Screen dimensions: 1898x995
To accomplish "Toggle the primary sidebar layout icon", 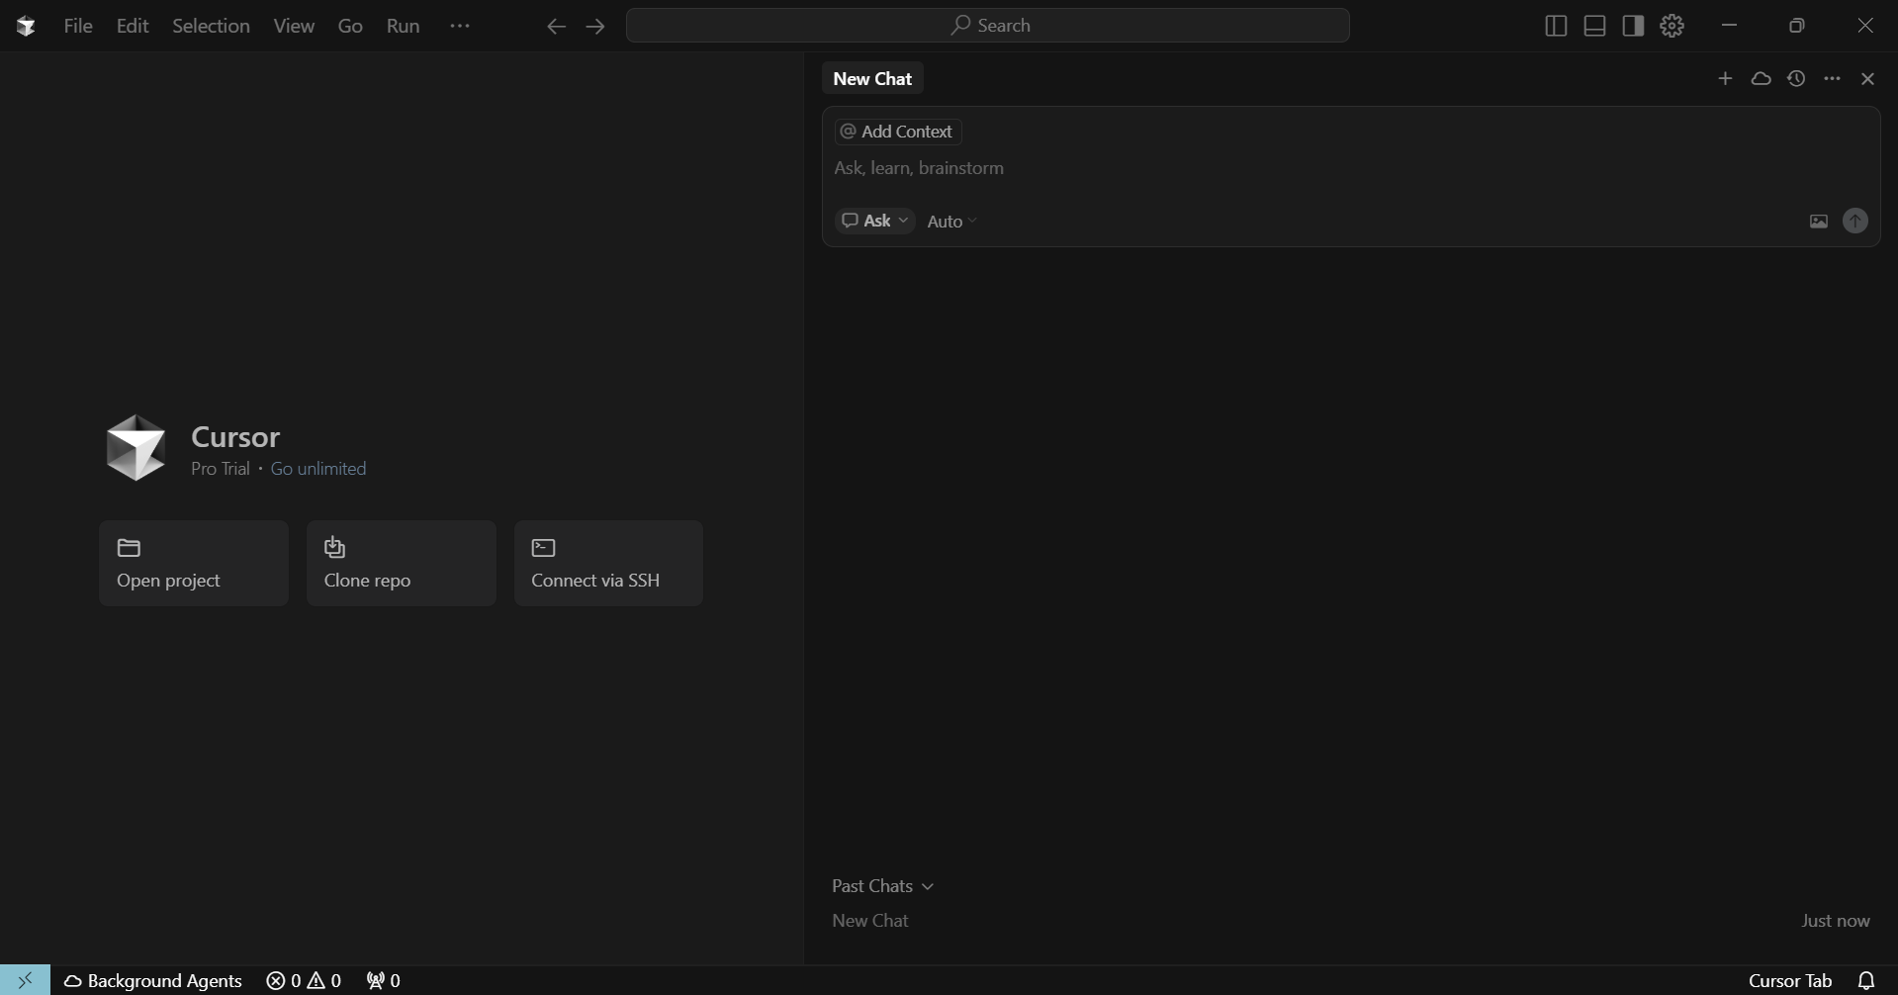I will point(1556,26).
